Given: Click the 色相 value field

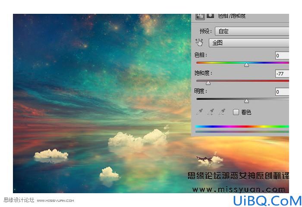Looking at the screenshot, I should click(282, 56).
